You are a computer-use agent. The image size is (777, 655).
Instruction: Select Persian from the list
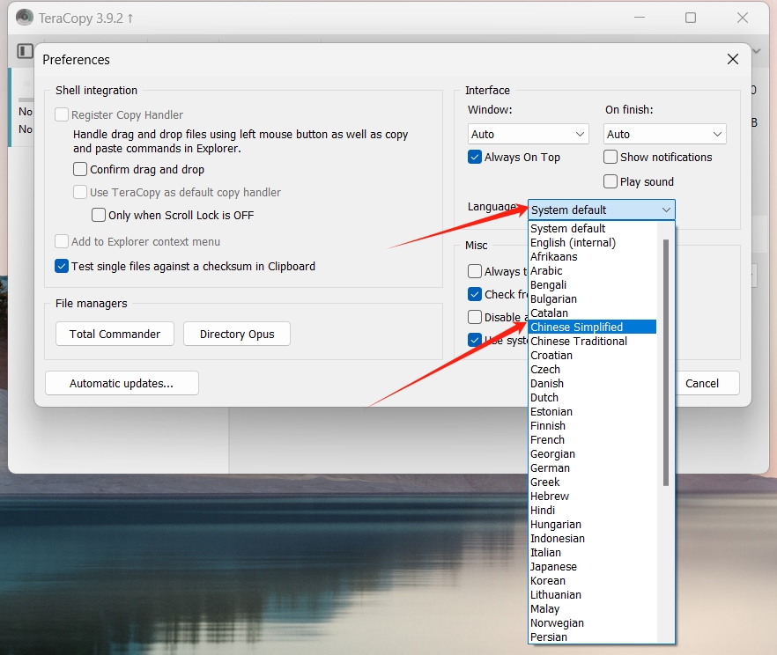[593, 637]
